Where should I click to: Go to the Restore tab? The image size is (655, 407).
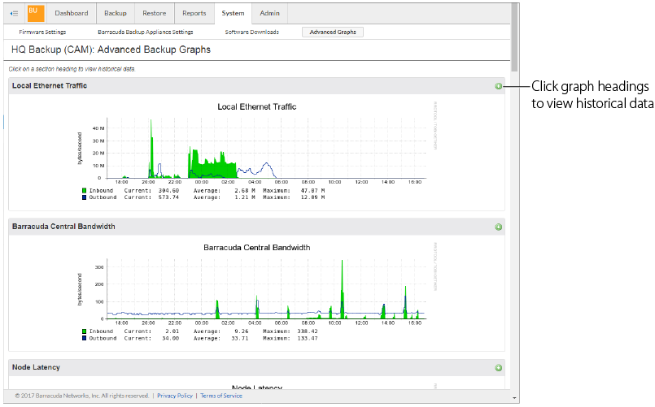point(154,13)
